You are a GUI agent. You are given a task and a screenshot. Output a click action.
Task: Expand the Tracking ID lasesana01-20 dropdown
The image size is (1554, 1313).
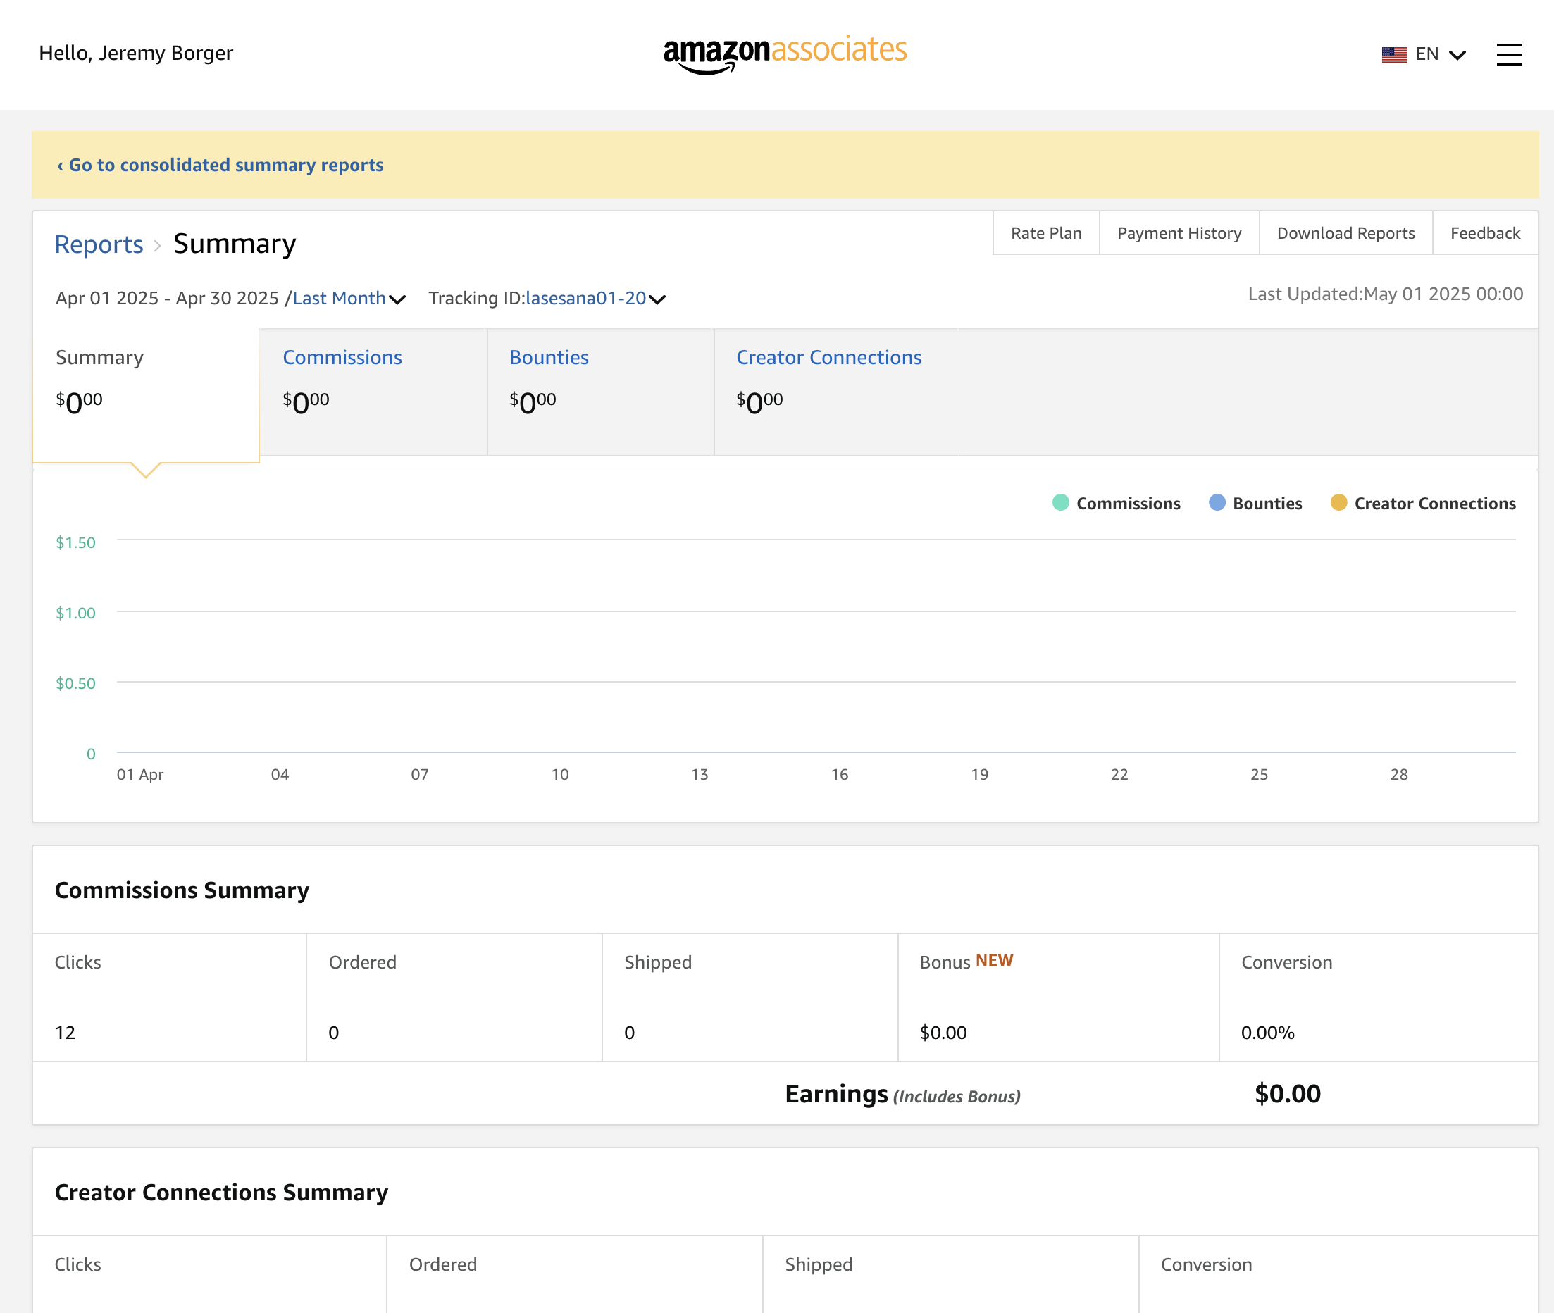point(595,299)
